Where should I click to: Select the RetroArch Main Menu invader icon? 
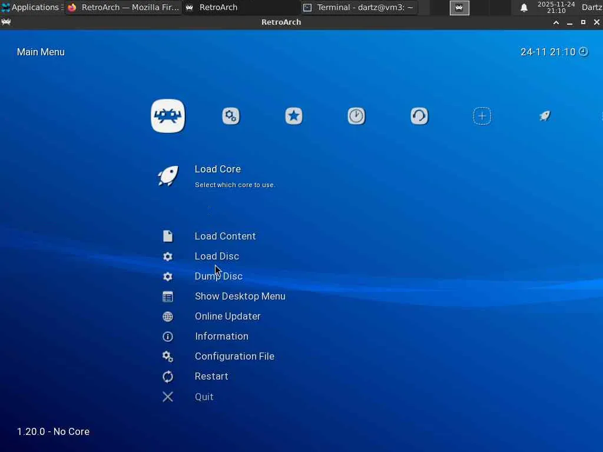168,116
